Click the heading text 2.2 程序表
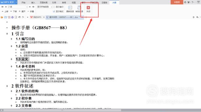 pos(24,98)
